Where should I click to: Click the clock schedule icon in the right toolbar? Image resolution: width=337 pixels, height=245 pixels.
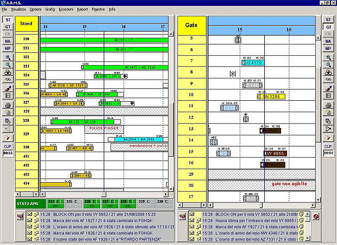coord(328,121)
